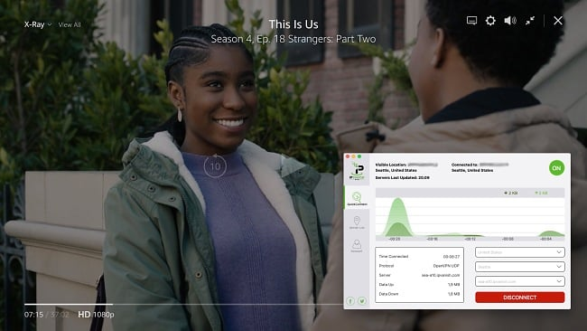Image resolution: width=587 pixels, height=331 pixels.
Task: Open the United States country dropdown
Action: pos(520,252)
